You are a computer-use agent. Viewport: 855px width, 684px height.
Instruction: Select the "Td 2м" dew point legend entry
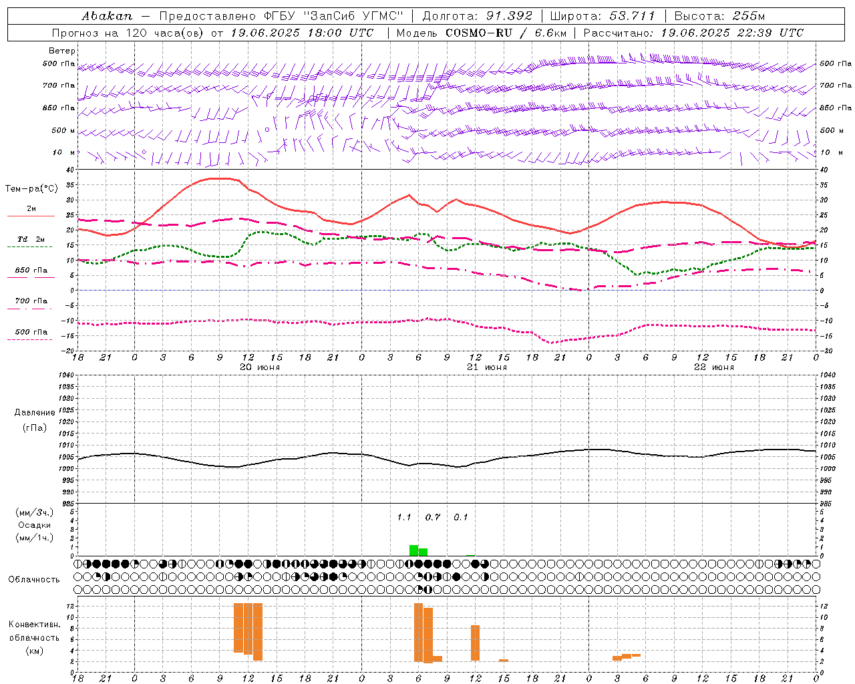pyautogui.click(x=31, y=239)
